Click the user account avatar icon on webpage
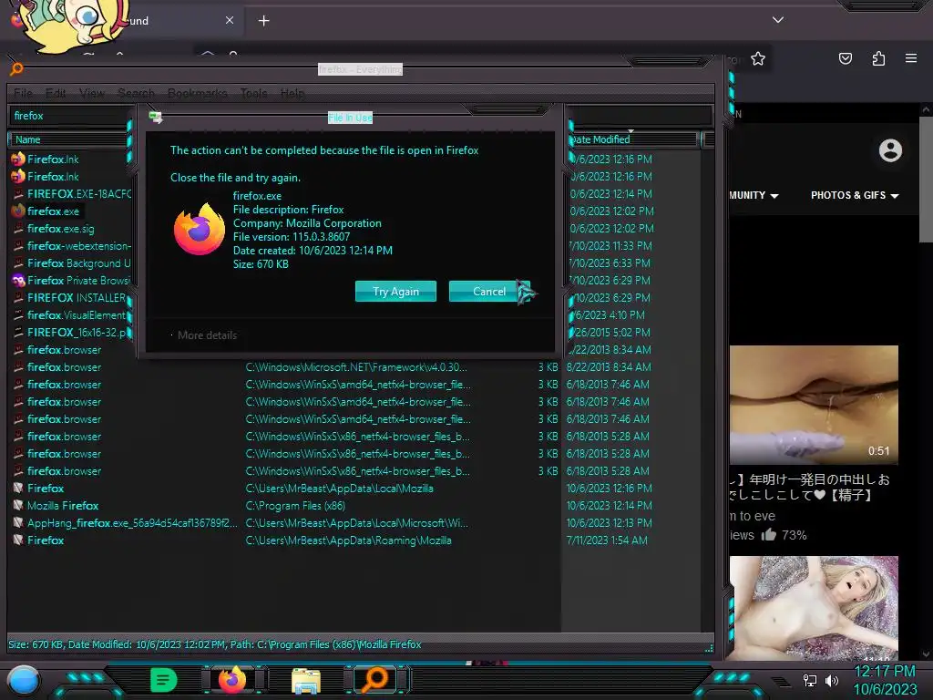The image size is (933, 700). [890, 150]
